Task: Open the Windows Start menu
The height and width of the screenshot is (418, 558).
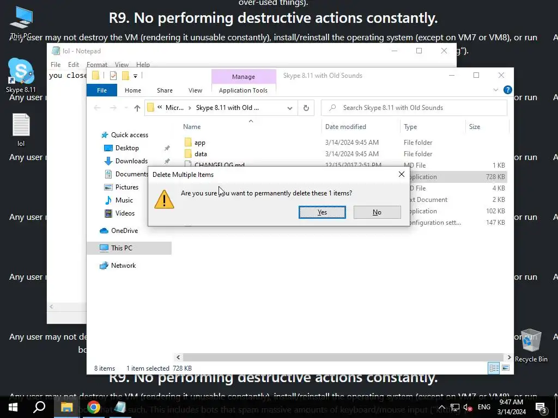Action: click(x=13, y=407)
